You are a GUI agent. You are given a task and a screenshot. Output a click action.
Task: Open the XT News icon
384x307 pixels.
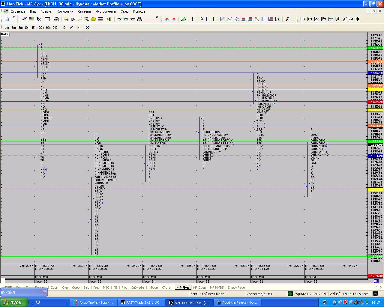pyautogui.click(x=140, y=19)
